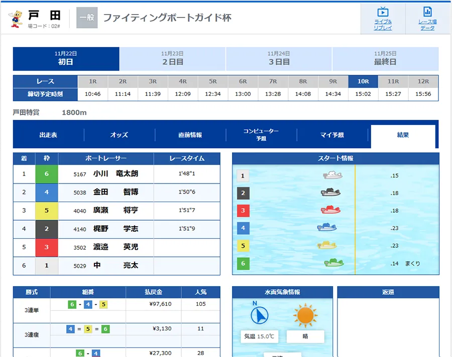The width and height of the screenshot is (452, 357).
Task: Click white boat 1 in start info
Action: click(332, 175)
